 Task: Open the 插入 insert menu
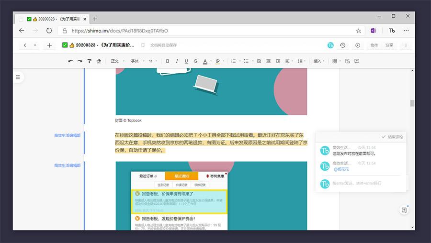point(319,61)
